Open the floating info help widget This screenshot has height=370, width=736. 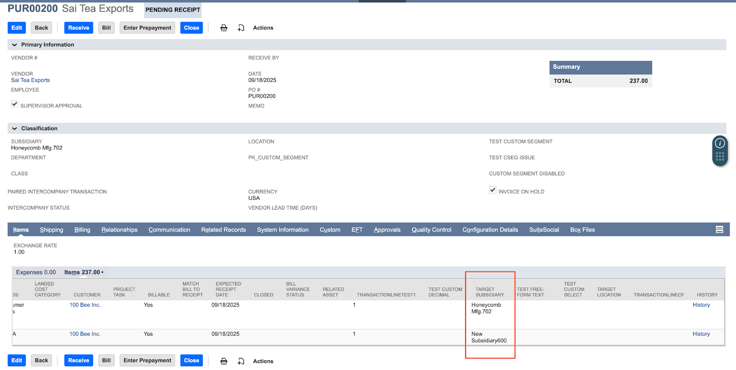720,143
